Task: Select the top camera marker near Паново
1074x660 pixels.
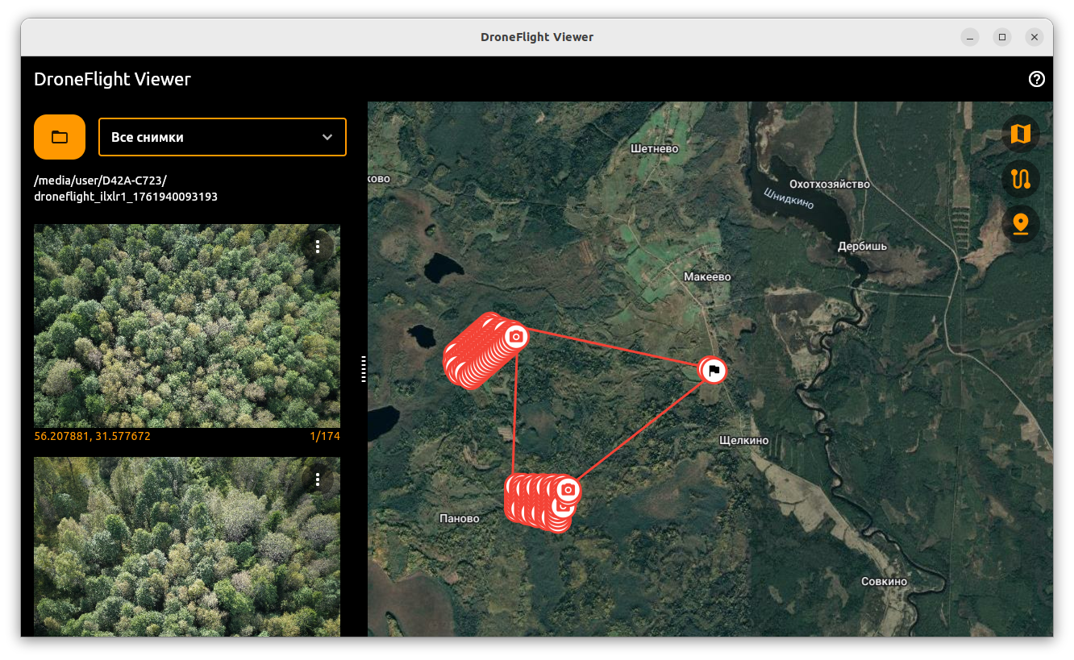Action: pyautogui.click(x=568, y=489)
